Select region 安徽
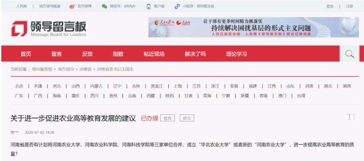 (234, 86)
